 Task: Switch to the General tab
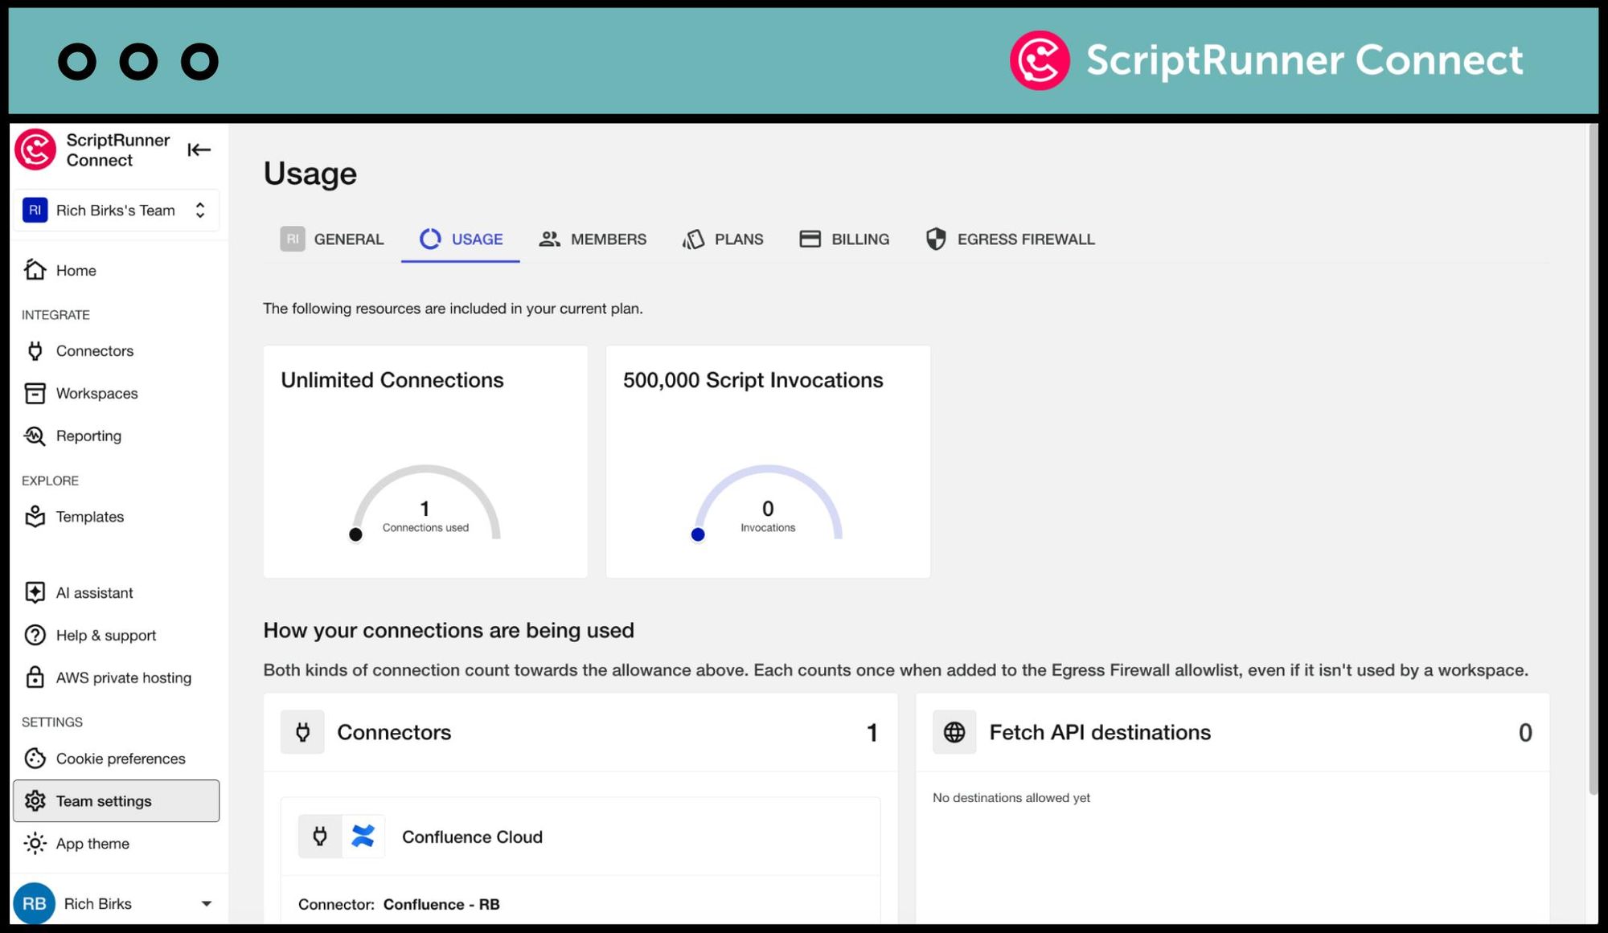click(332, 239)
